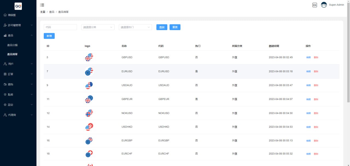Click the GBPUSD flag logo
The image size is (350, 166).
(89, 57)
